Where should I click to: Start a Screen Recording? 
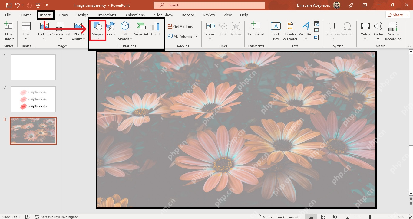[393, 31]
